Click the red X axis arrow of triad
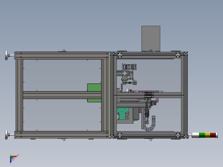 coord(15,156)
